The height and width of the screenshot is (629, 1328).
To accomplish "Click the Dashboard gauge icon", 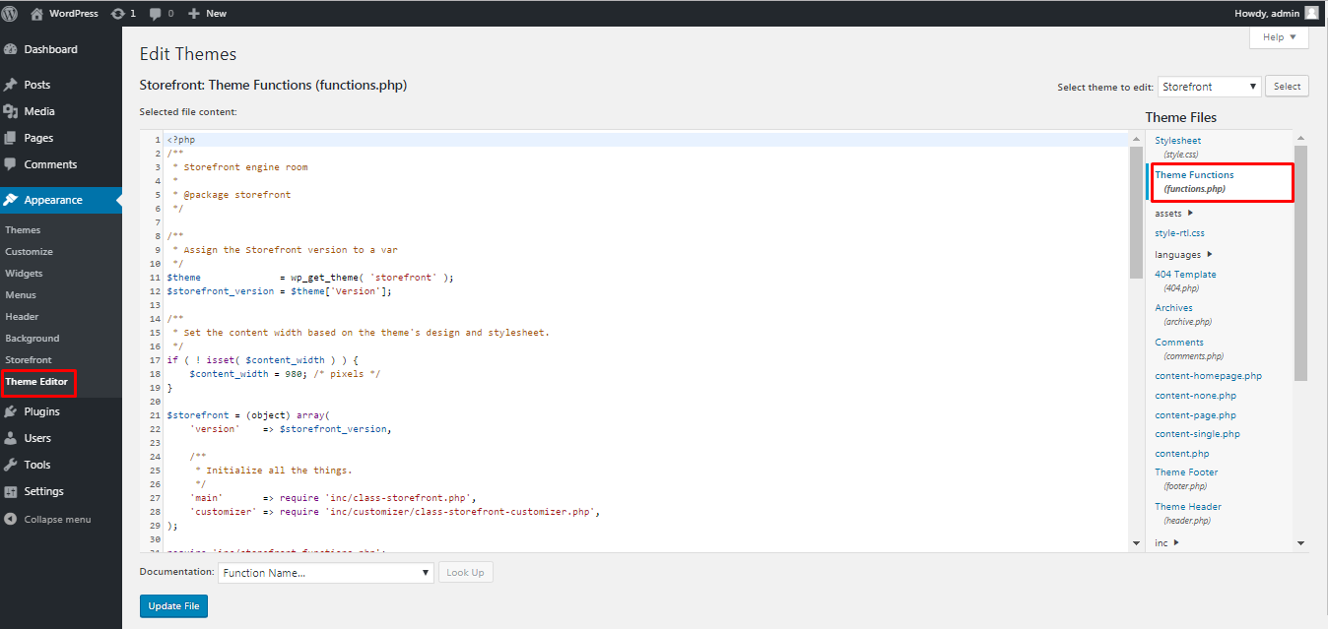I will (11, 49).
